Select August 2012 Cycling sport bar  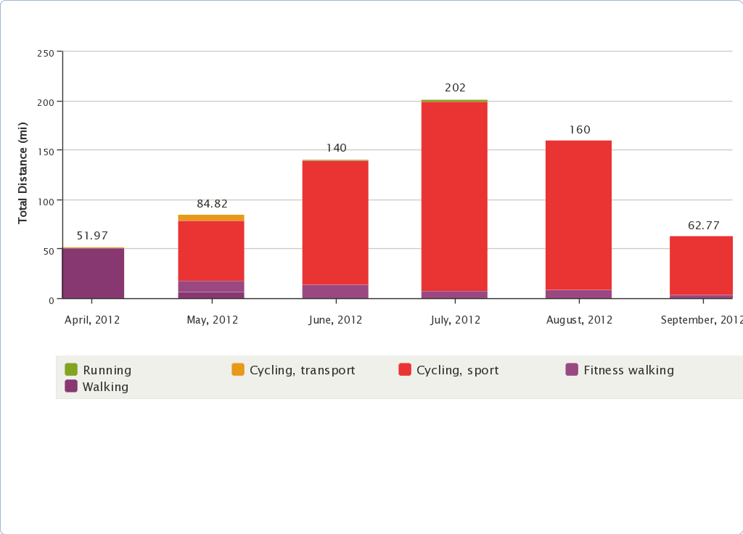pyautogui.click(x=578, y=215)
